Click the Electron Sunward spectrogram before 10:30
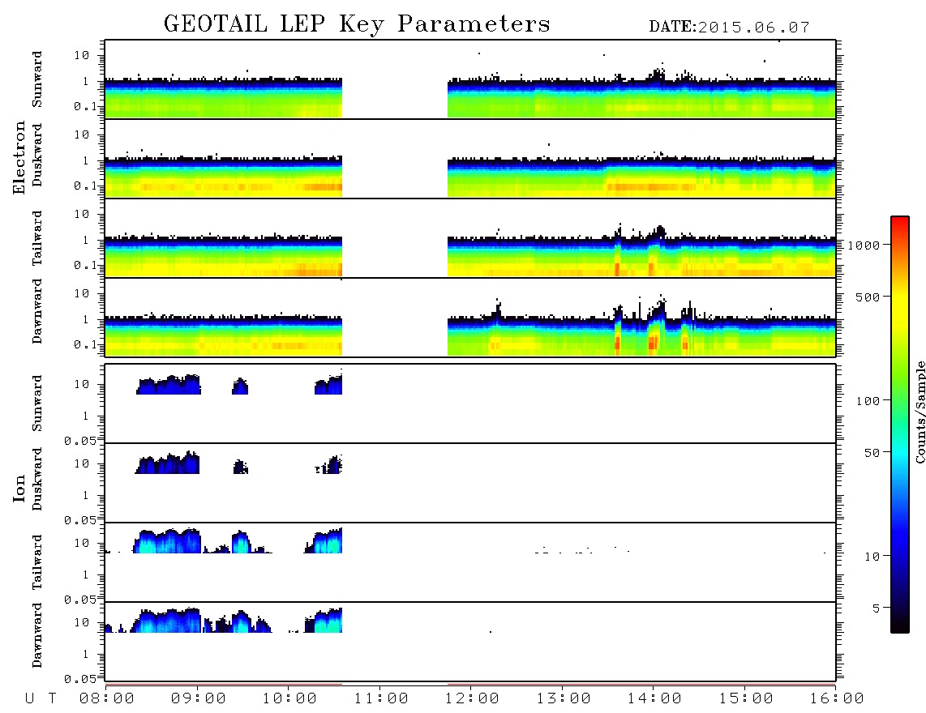The image size is (926, 713). (223, 97)
